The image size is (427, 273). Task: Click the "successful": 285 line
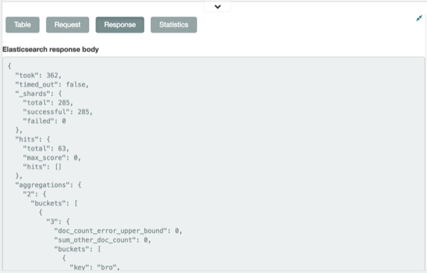(x=58, y=112)
